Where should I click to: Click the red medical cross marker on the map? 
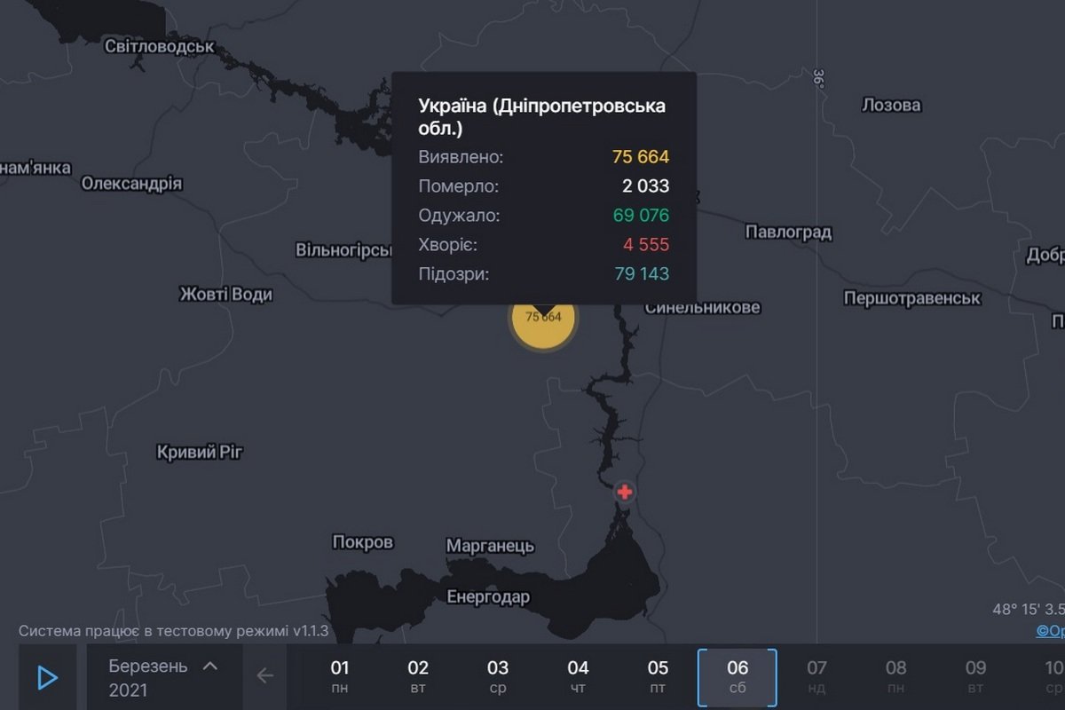[624, 489]
